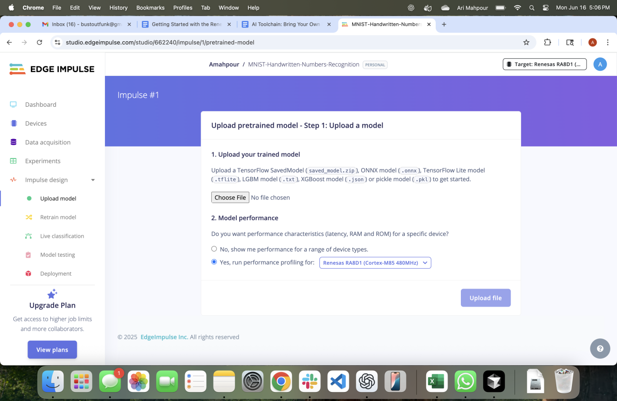Viewport: 617px width, 401px height.
Task: Click the EdgeImpulse Inc. footer link
Action: pyautogui.click(x=164, y=337)
